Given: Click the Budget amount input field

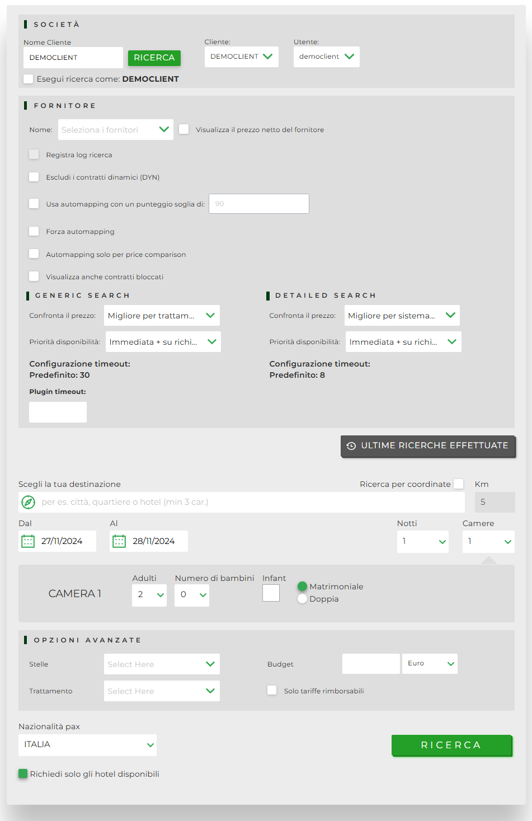Looking at the screenshot, I should click(371, 664).
